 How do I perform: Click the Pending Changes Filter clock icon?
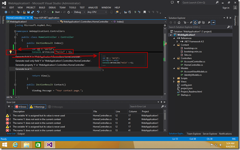coord(185,22)
